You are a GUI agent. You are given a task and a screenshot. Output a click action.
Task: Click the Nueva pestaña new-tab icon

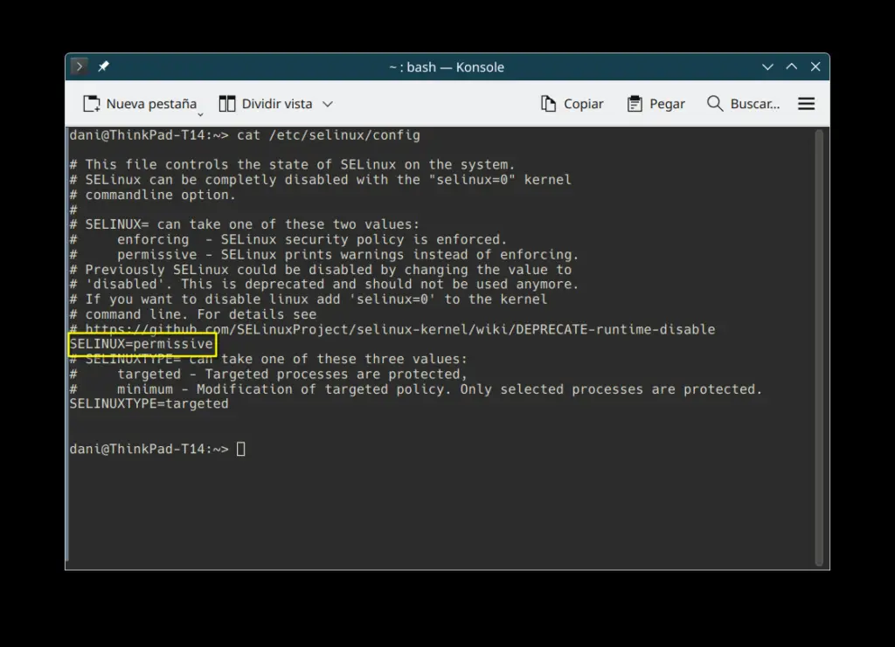tap(92, 104)
